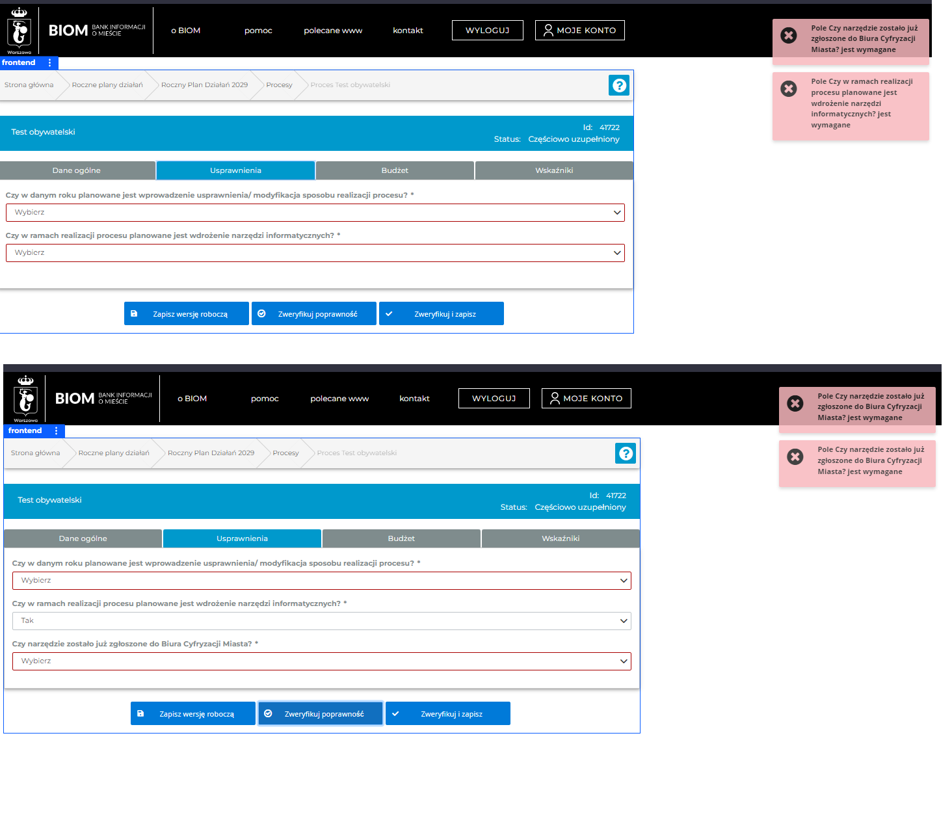
Task: Open the Wskaźniki tab in lower form
Action: [x=561, y=538]
